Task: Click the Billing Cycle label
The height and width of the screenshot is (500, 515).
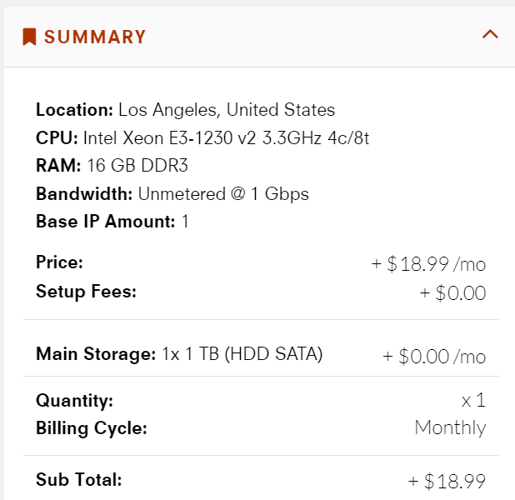Action: pyautogui.click(x=91, y=428)
